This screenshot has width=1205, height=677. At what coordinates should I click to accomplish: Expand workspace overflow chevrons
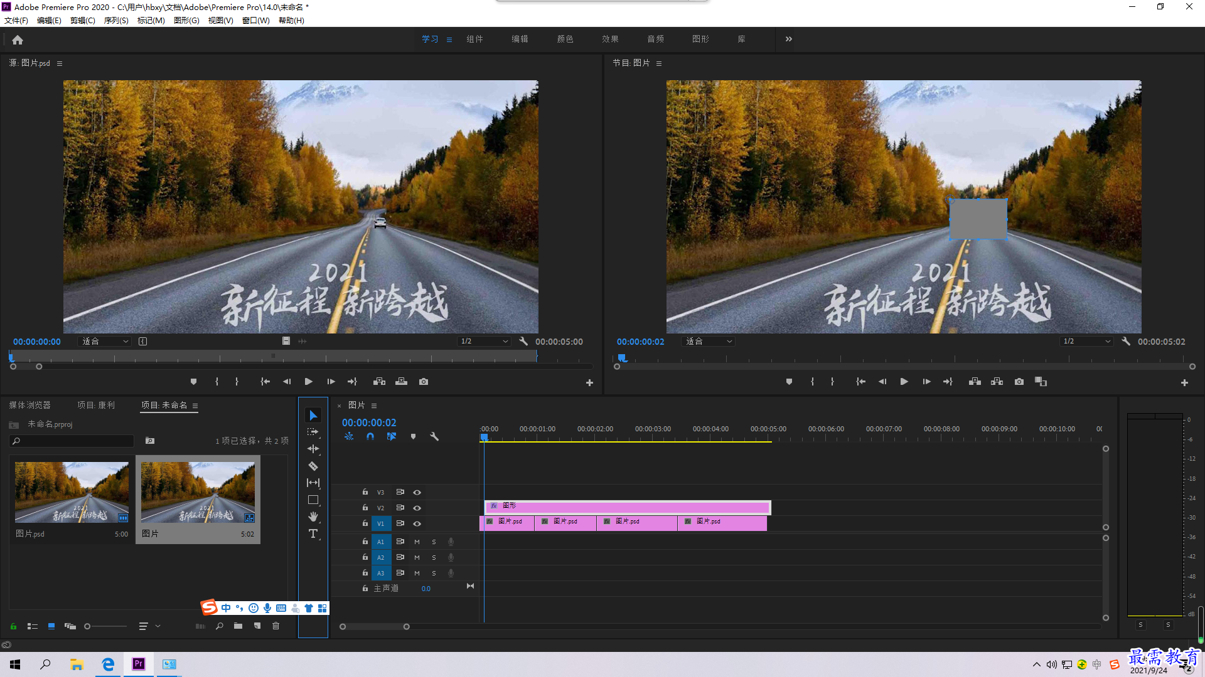(x=789, y=39)
